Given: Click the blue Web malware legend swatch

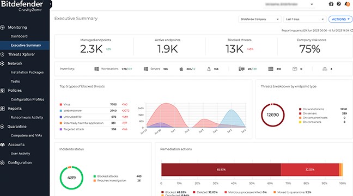Looking at the screenshot, I should point(61,111).
